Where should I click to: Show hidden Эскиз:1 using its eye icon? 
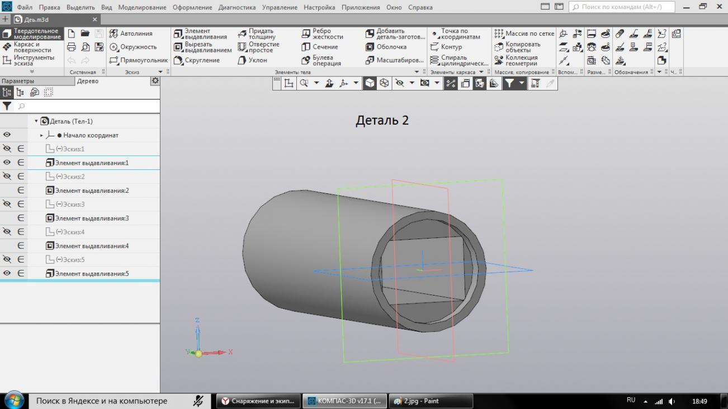tap(7, 149)
